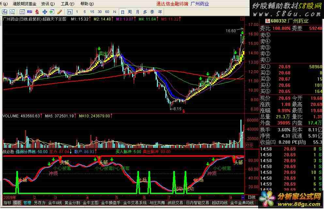The height and width of the screenshot is (209, 324).
Task: Open the 超级均线 template
Action: [x=220, y=203]
